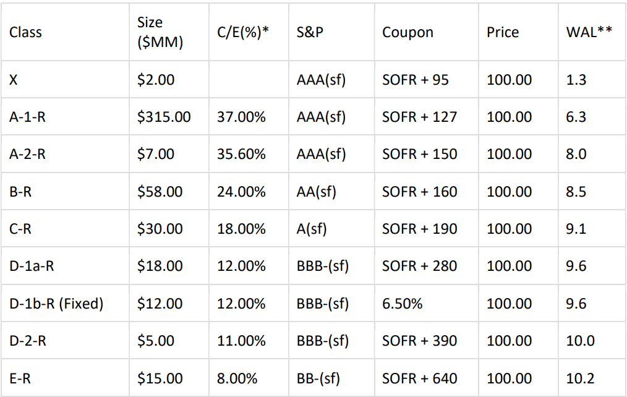Click the Class column header
The width and height of the screenshot is (627, 397).
pos(26,32)
